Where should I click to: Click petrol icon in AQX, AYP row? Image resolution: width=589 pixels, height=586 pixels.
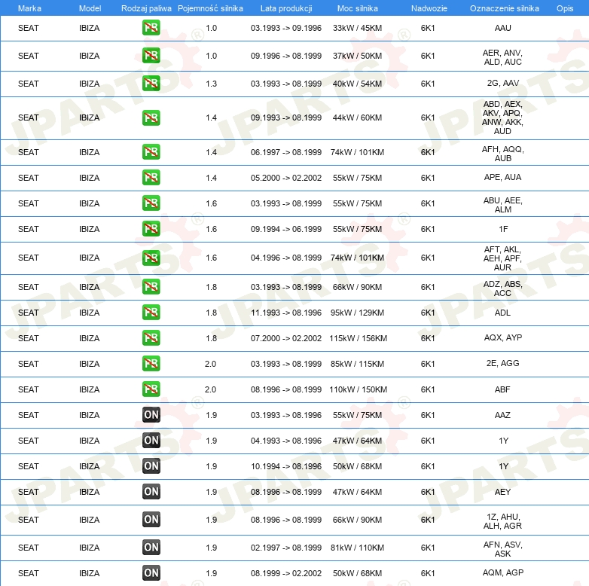pos(151,337)
